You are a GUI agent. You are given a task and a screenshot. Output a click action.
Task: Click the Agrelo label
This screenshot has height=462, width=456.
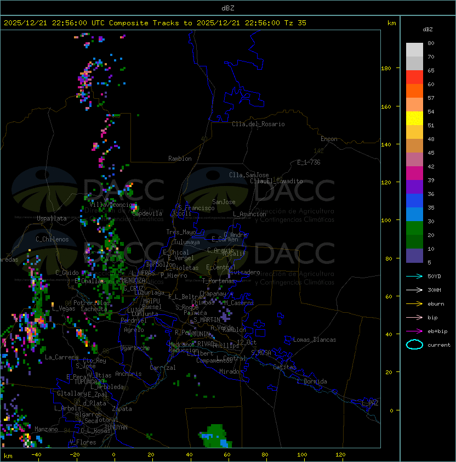[x=134, y=330]
